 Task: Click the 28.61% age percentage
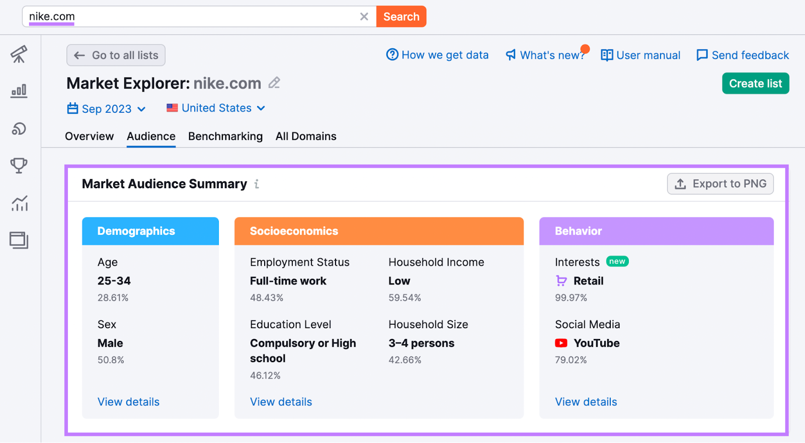point(113,298)
